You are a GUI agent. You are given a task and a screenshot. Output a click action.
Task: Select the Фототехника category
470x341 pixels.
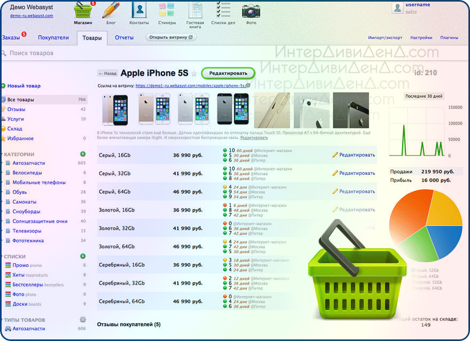point(28,240)
